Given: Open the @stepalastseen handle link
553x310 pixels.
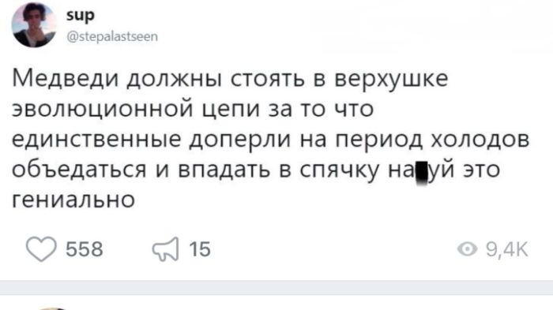Looking at the screenshot, I should pyautogui.click(x=112, y=36).
